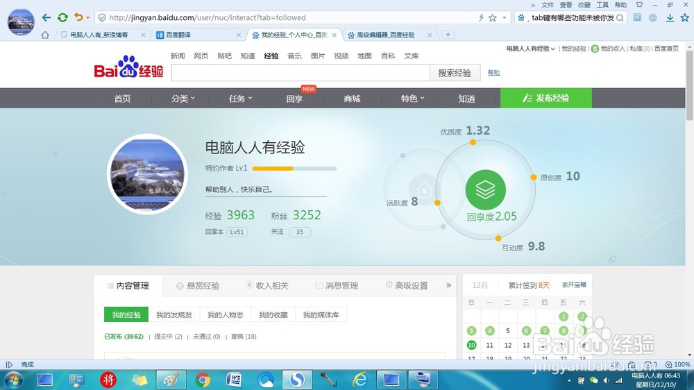The image size is (694, 390).
Task: Open Google Chrome from the taskbar
Action: pyautogui.click(x=203, y=380)
